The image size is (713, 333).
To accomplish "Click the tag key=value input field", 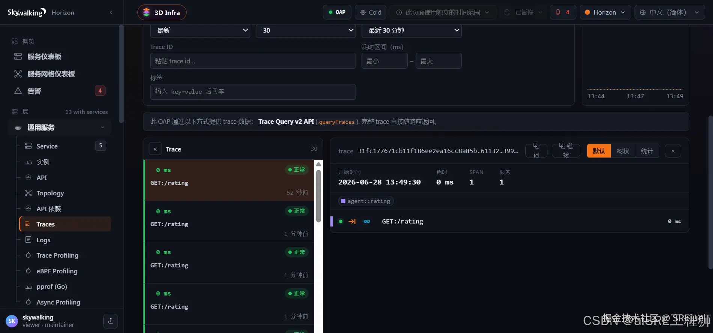I will pos(253,91).
